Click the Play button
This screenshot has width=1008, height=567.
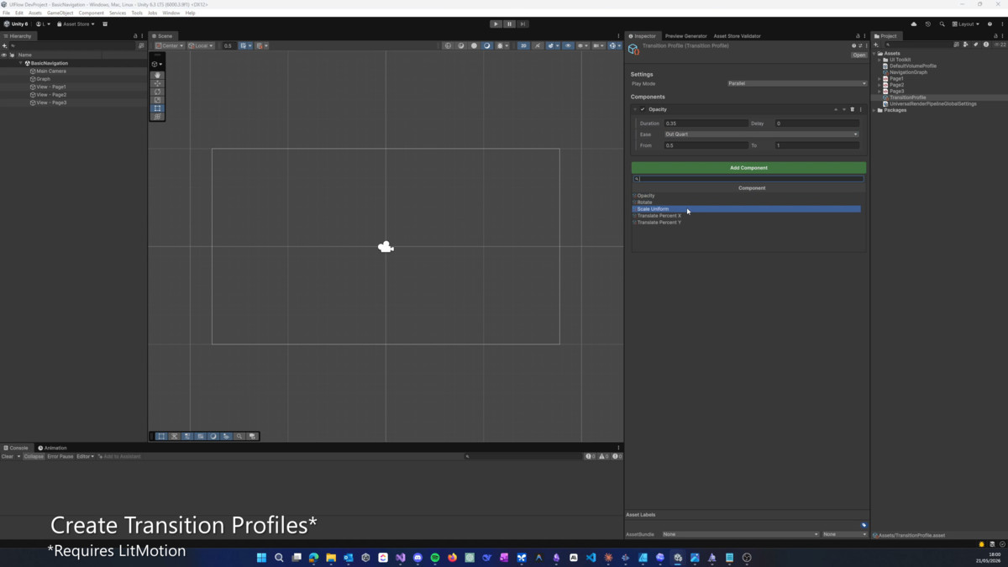[x=496, y=24]
